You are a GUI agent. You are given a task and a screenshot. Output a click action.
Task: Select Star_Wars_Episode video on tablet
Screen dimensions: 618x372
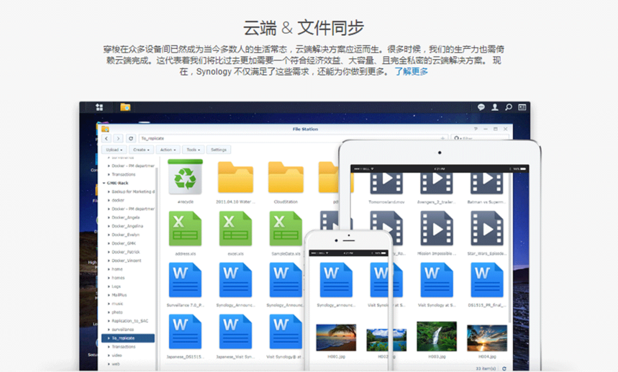pos(487,229)
